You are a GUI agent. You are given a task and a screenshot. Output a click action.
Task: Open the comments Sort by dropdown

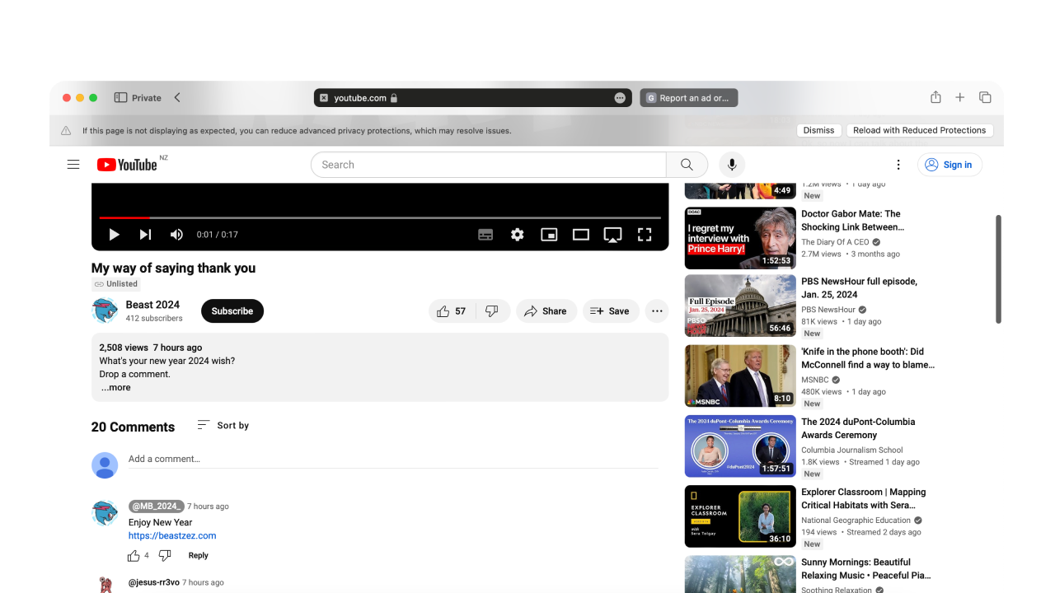pos(222,425)
